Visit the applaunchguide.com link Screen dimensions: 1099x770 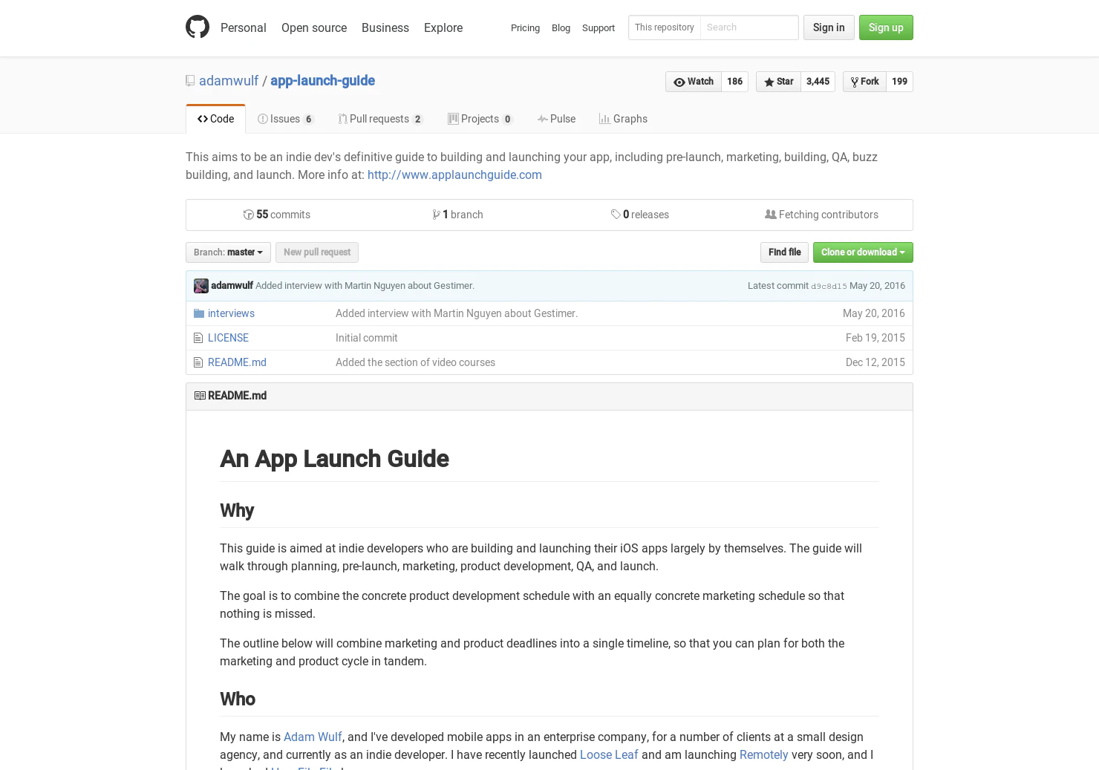pos(454,174)
